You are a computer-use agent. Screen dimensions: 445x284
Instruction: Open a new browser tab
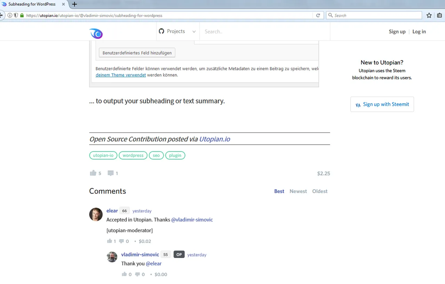[74, 4]
